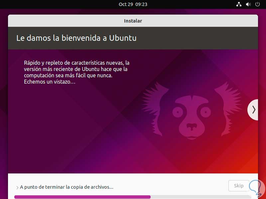Click the heading 'Le damos la bienvenida a Ubuntu'
266x199 pixels.
tap(76, 38)
